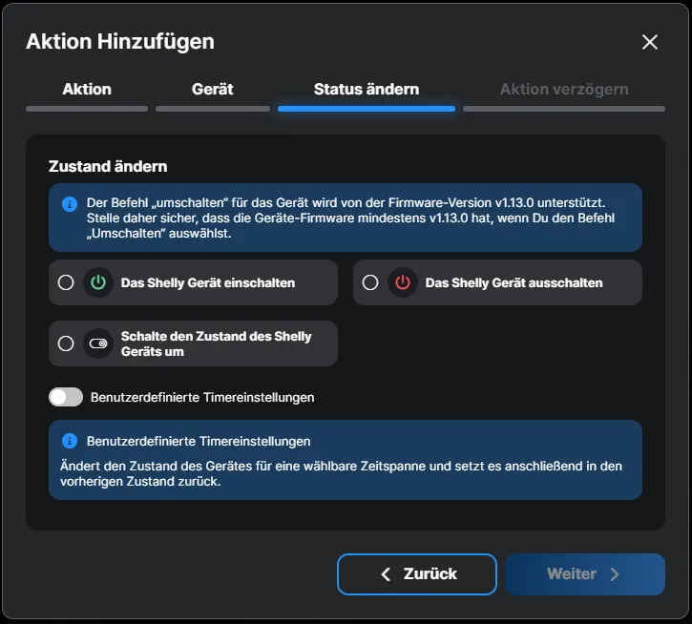Click the progress bar under Gerät
Screen dimensions: 692x624
click(x=212, y=109)
